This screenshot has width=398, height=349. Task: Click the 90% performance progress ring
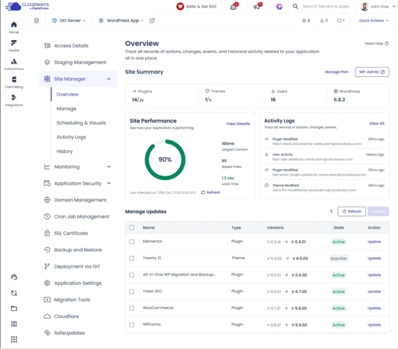[x=165, y=160]
